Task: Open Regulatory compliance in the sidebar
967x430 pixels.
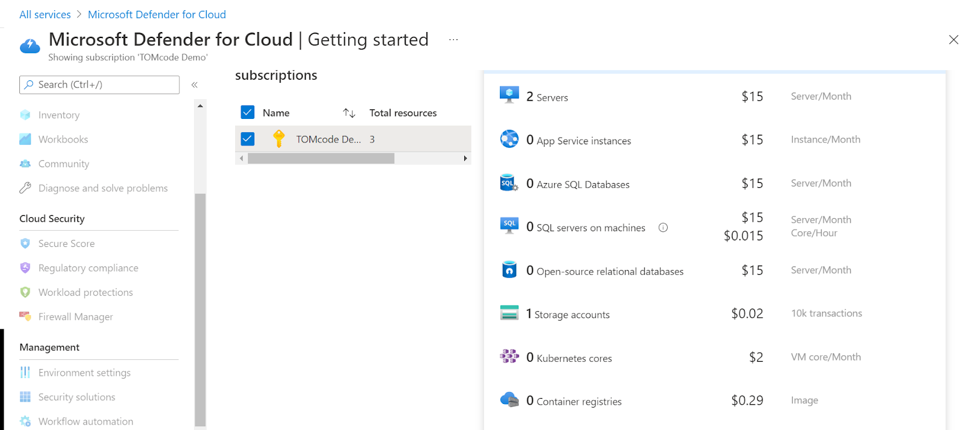Action: pos(88,268)
